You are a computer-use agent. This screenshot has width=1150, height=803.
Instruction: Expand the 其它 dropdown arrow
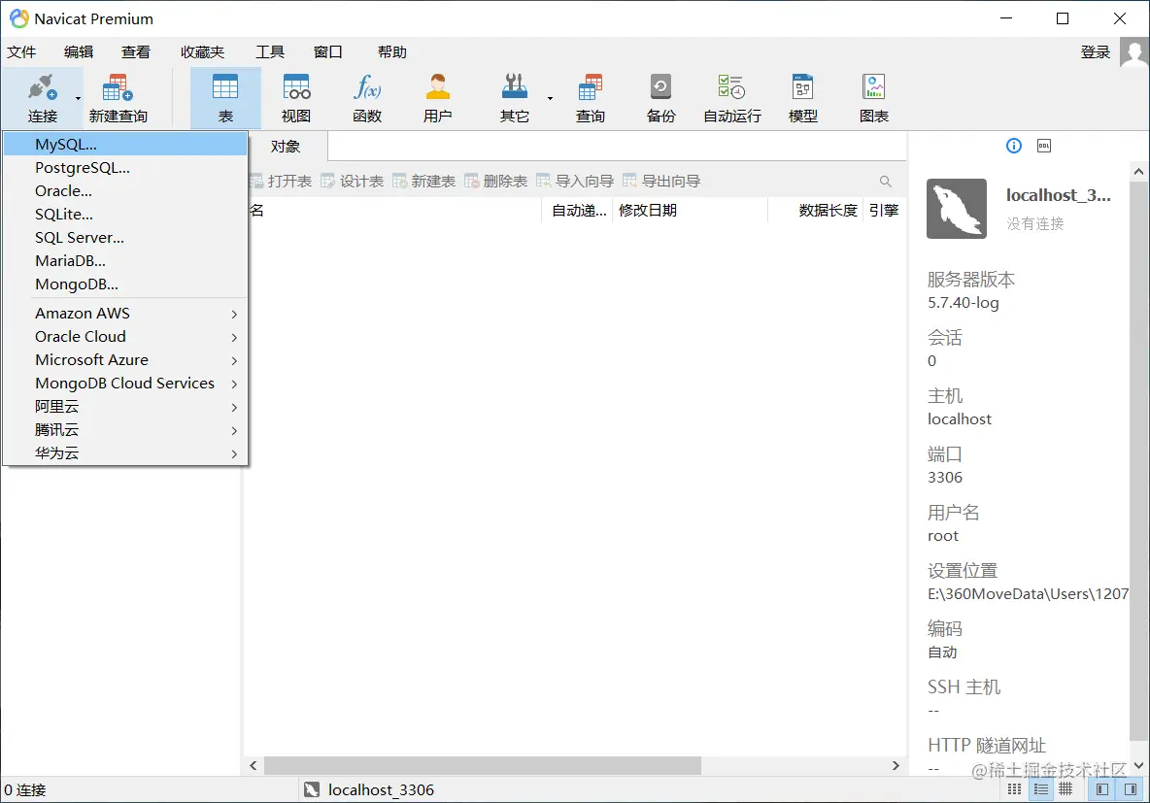pos(550,98)
